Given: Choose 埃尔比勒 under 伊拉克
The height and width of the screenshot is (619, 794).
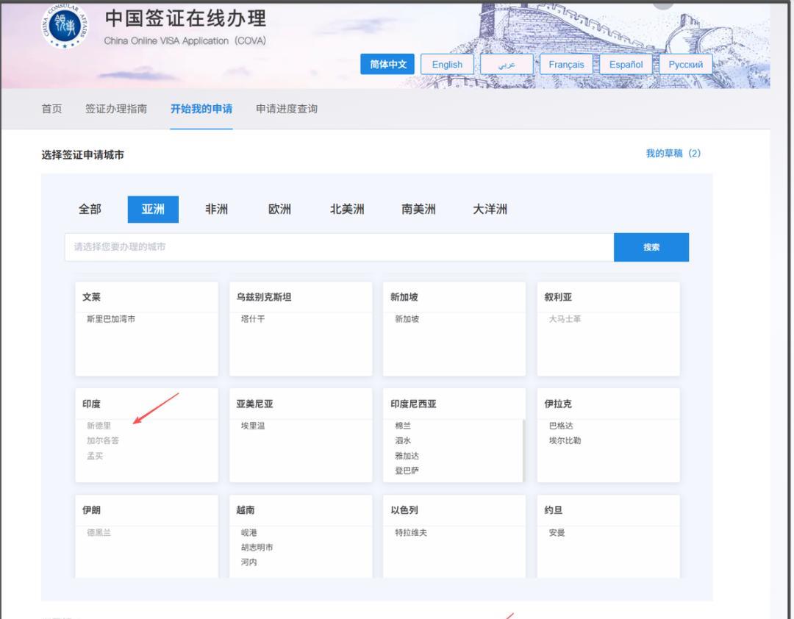Looking at the screenshot, I should coord(565,440).
